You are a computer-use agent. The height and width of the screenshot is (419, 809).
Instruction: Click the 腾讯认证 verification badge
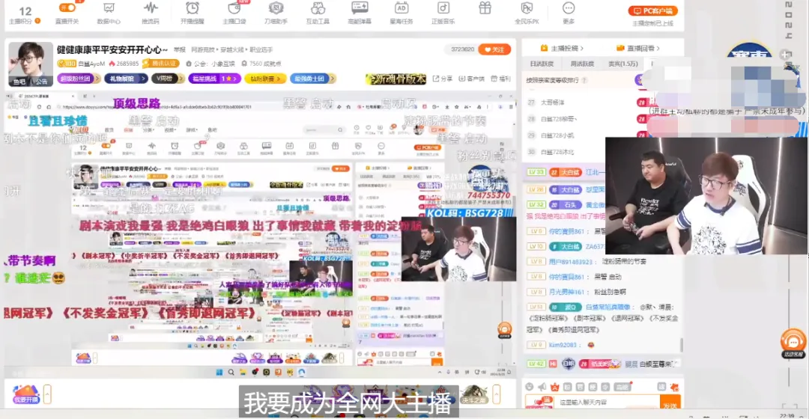(x=160, y=64)
